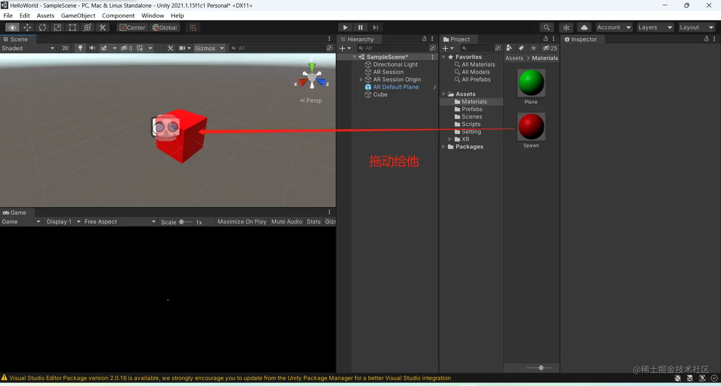Click the Step frame button
The width and height of the screenshot is (721, 386).
coord(376,28)
